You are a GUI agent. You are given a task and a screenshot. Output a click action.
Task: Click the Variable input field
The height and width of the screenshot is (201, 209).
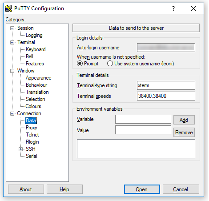(143, 119)
